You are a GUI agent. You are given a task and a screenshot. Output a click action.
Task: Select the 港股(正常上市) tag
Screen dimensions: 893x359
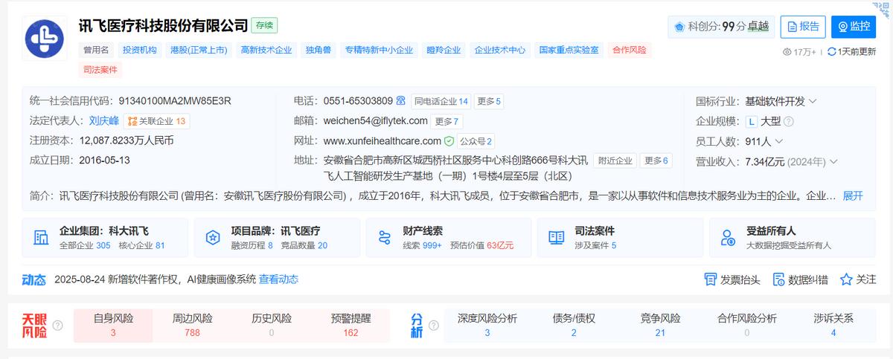click(x=197, y=51)
